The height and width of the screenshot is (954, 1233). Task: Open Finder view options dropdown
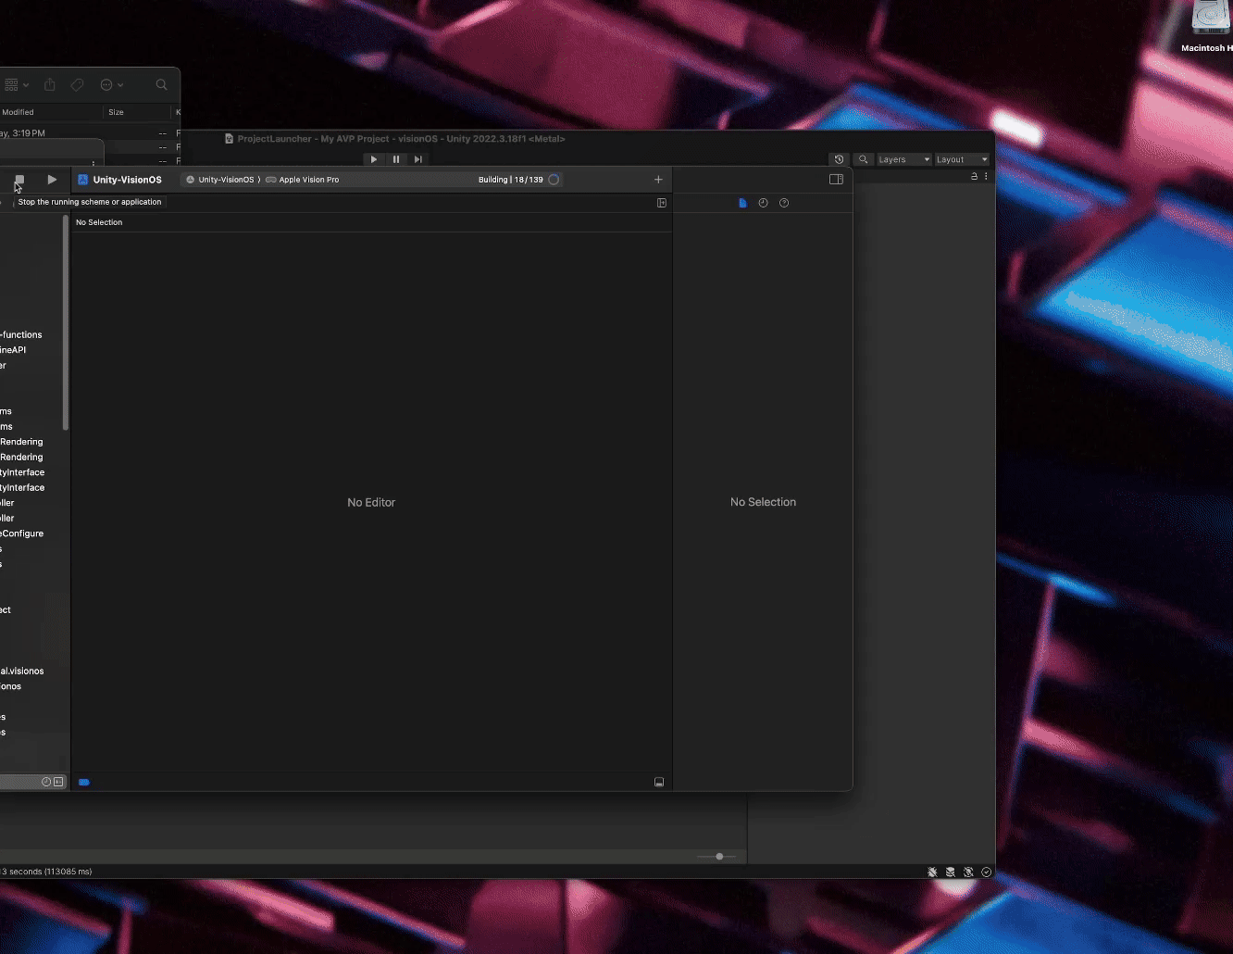(x=17, y=85)
